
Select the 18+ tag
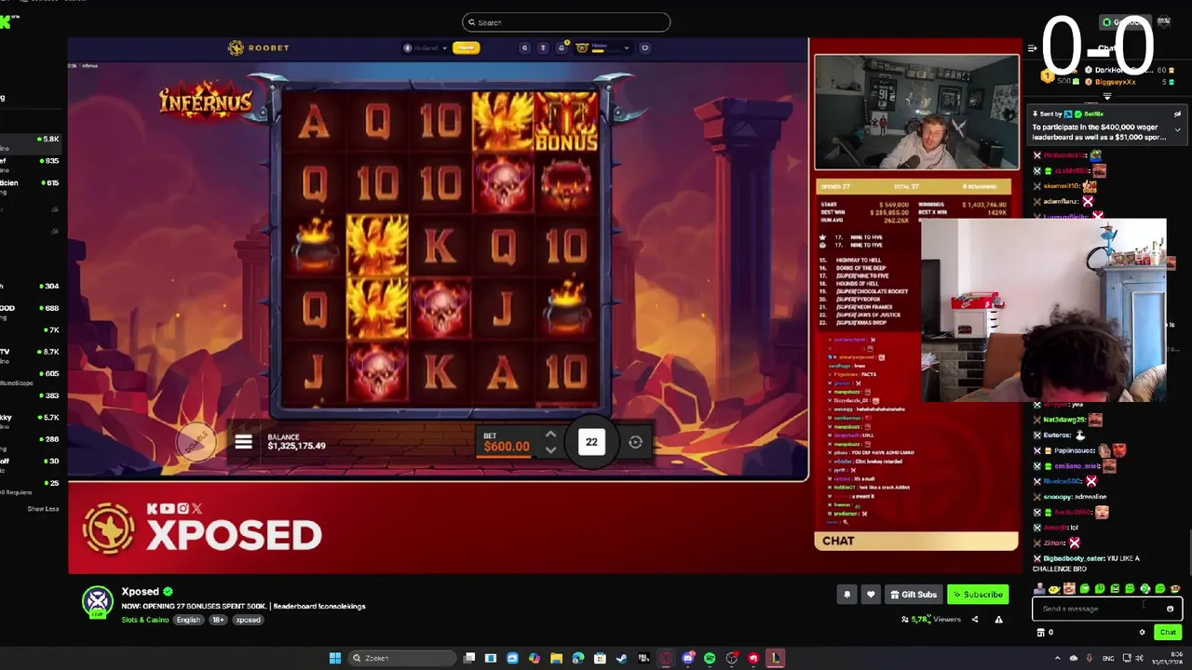click(218, 620)
